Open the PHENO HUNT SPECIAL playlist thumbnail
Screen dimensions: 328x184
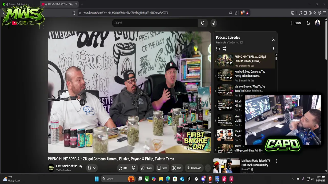click(225, 61)
